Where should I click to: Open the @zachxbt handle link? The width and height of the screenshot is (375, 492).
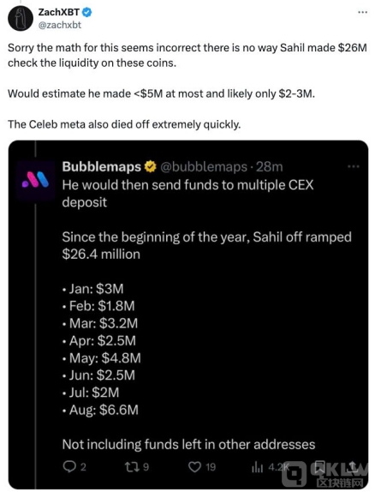[x=60, y=25]
